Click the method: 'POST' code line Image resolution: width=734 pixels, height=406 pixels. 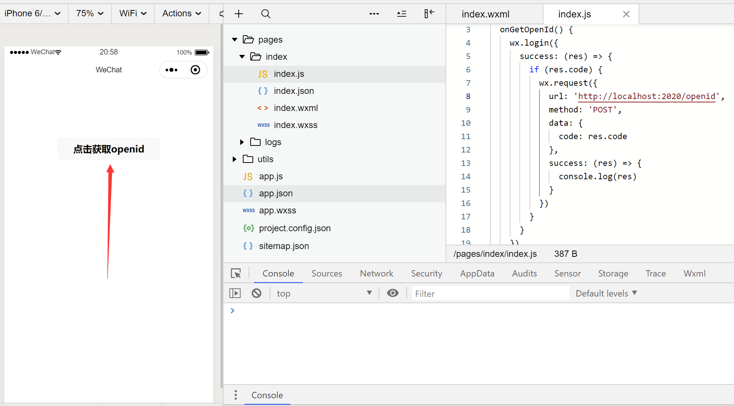[x=585, y=109]
